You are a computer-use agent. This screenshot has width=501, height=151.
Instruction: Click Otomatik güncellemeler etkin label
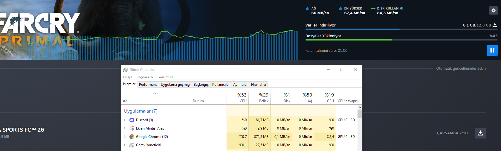(461, 69)
